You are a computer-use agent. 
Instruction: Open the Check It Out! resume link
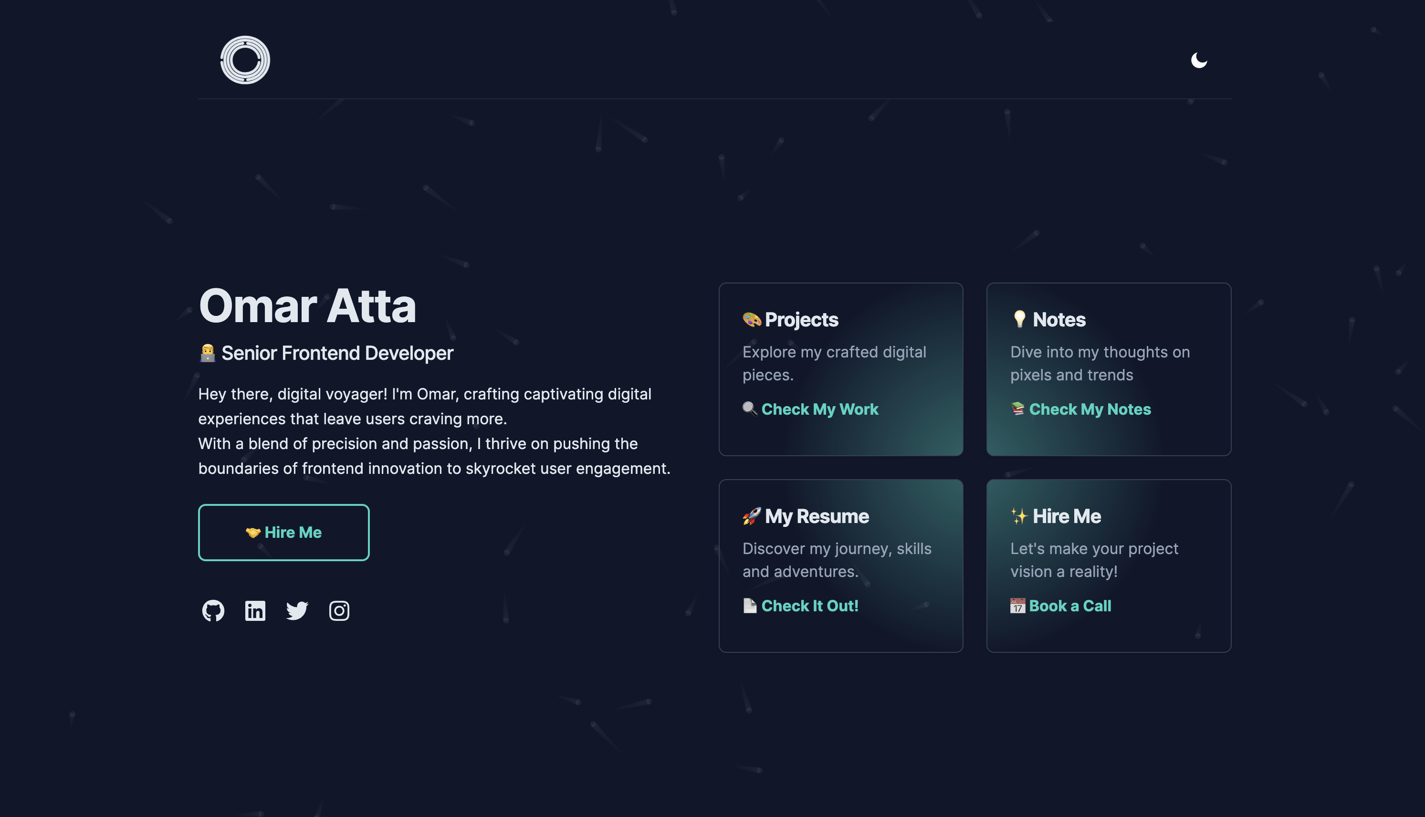(809, 606)
